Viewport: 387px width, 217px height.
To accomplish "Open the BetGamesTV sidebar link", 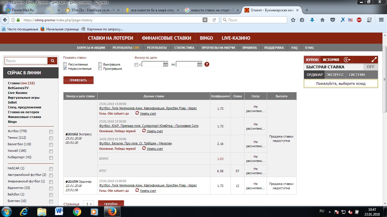I will click(18, 88).
